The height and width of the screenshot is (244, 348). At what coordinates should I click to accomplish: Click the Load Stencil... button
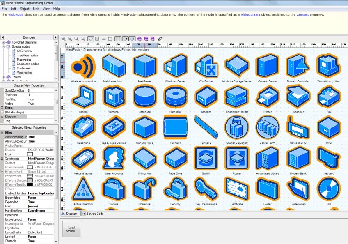[x=71, y=229]
